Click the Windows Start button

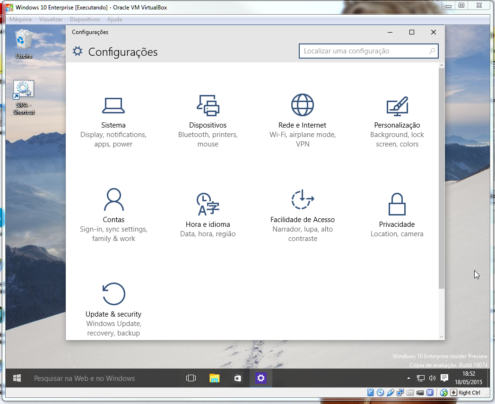(17, 378)
